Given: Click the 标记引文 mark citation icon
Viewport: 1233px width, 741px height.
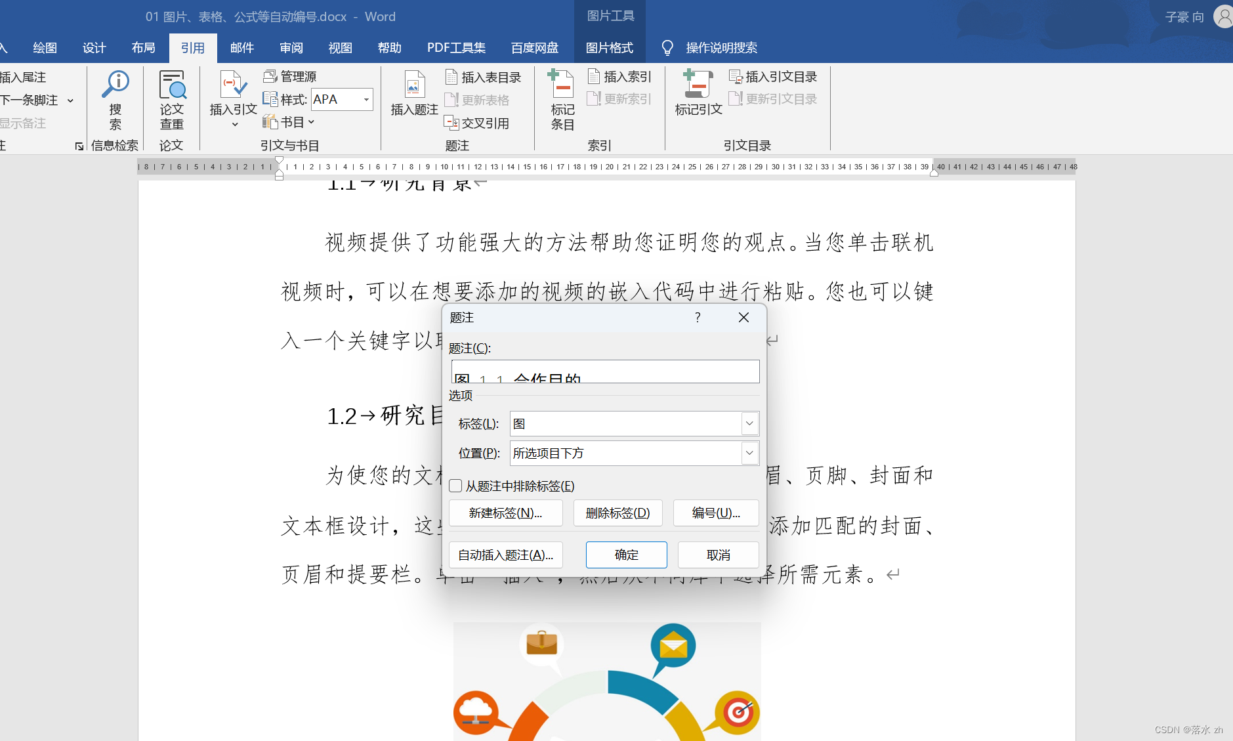Looking at the screenshot, I should tap(698, 84).
